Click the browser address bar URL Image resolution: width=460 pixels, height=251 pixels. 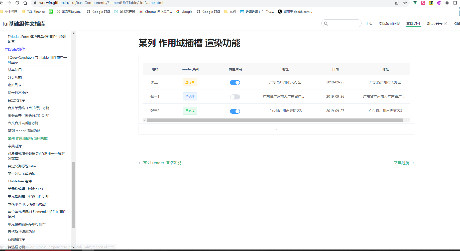[x=101, y=3]
